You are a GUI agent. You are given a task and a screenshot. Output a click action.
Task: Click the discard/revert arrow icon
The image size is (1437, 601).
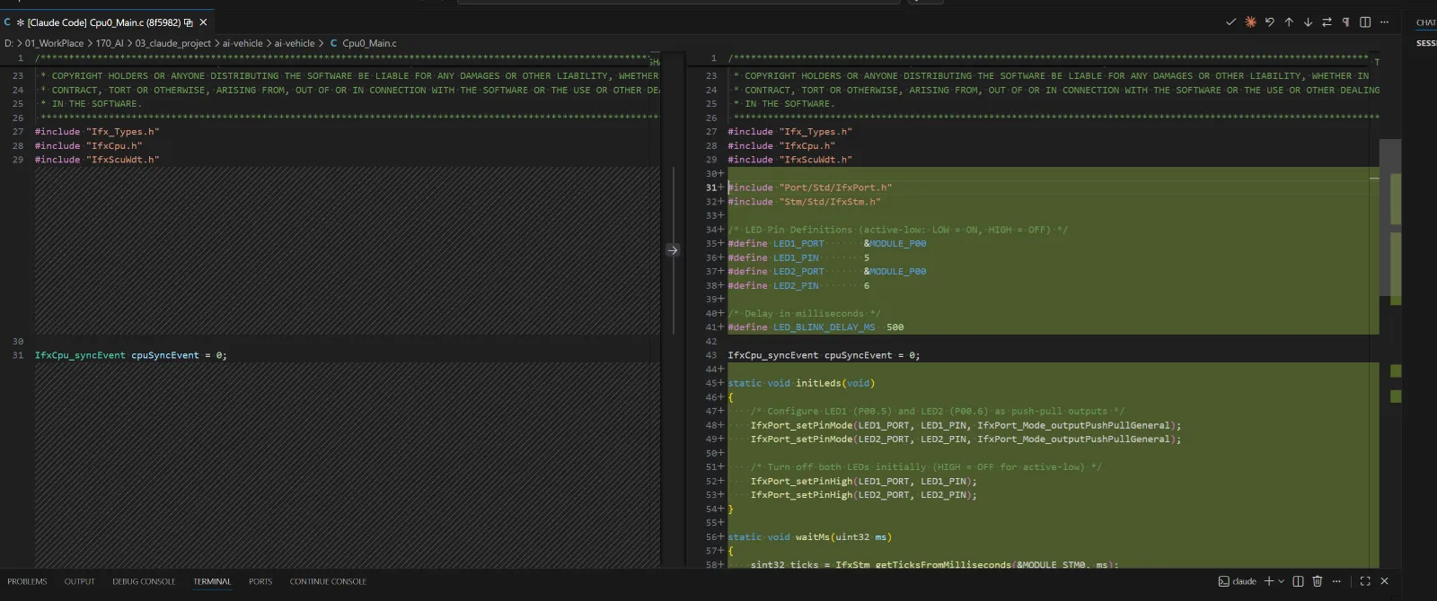coord(1270,22)
